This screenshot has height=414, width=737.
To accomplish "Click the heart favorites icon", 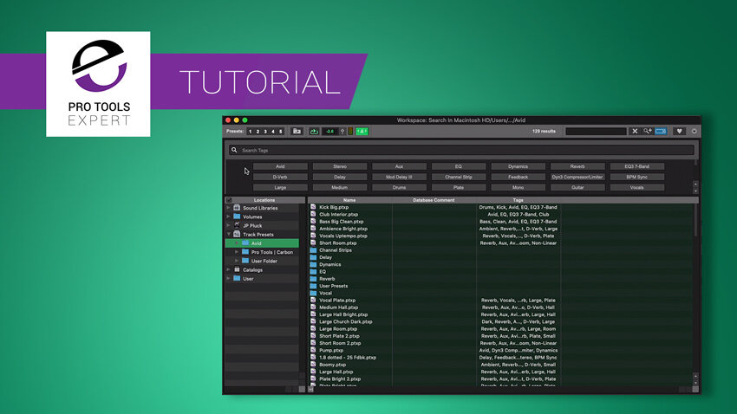I will click(x=679, y=132).
